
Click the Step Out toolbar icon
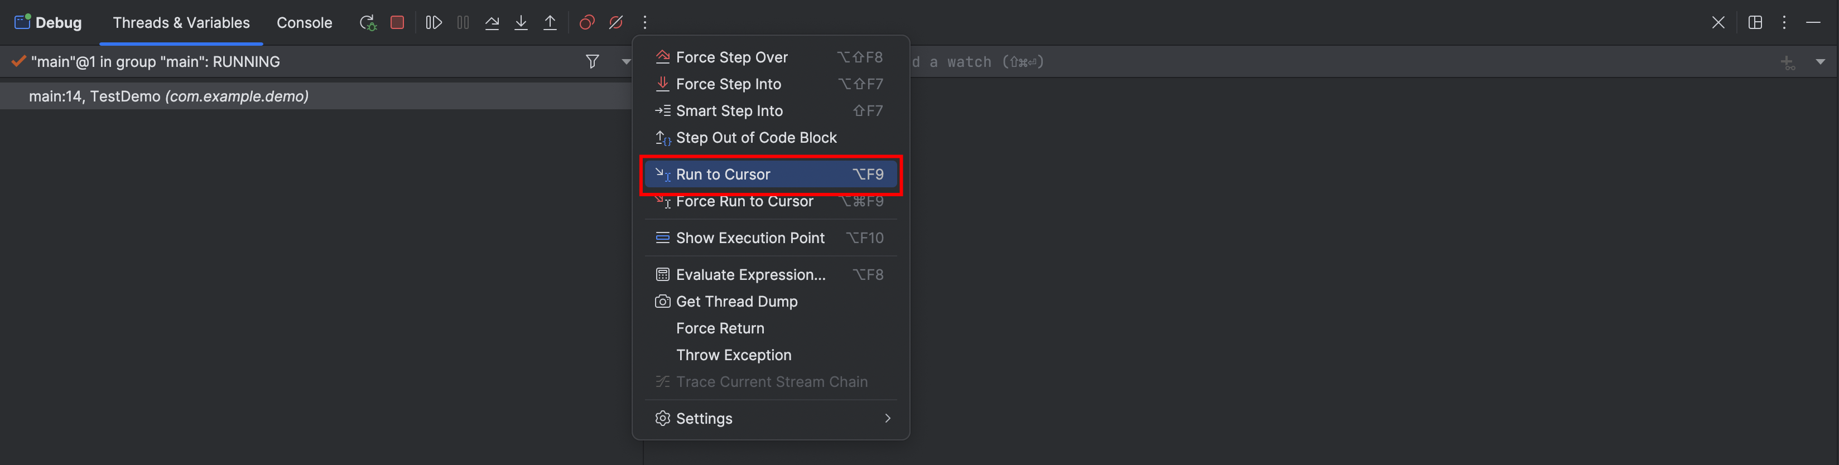coord(550,23)
